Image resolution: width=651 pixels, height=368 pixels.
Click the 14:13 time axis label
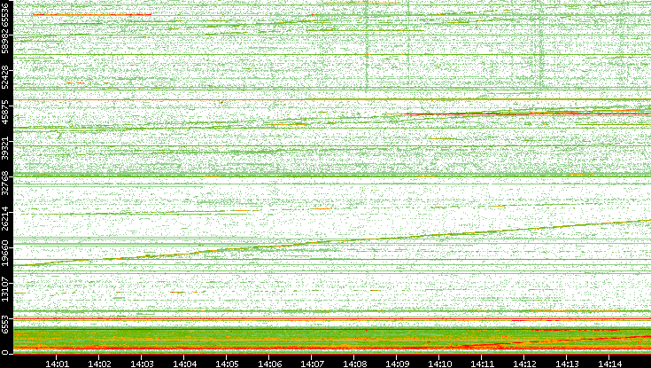(x=567, y=364)
